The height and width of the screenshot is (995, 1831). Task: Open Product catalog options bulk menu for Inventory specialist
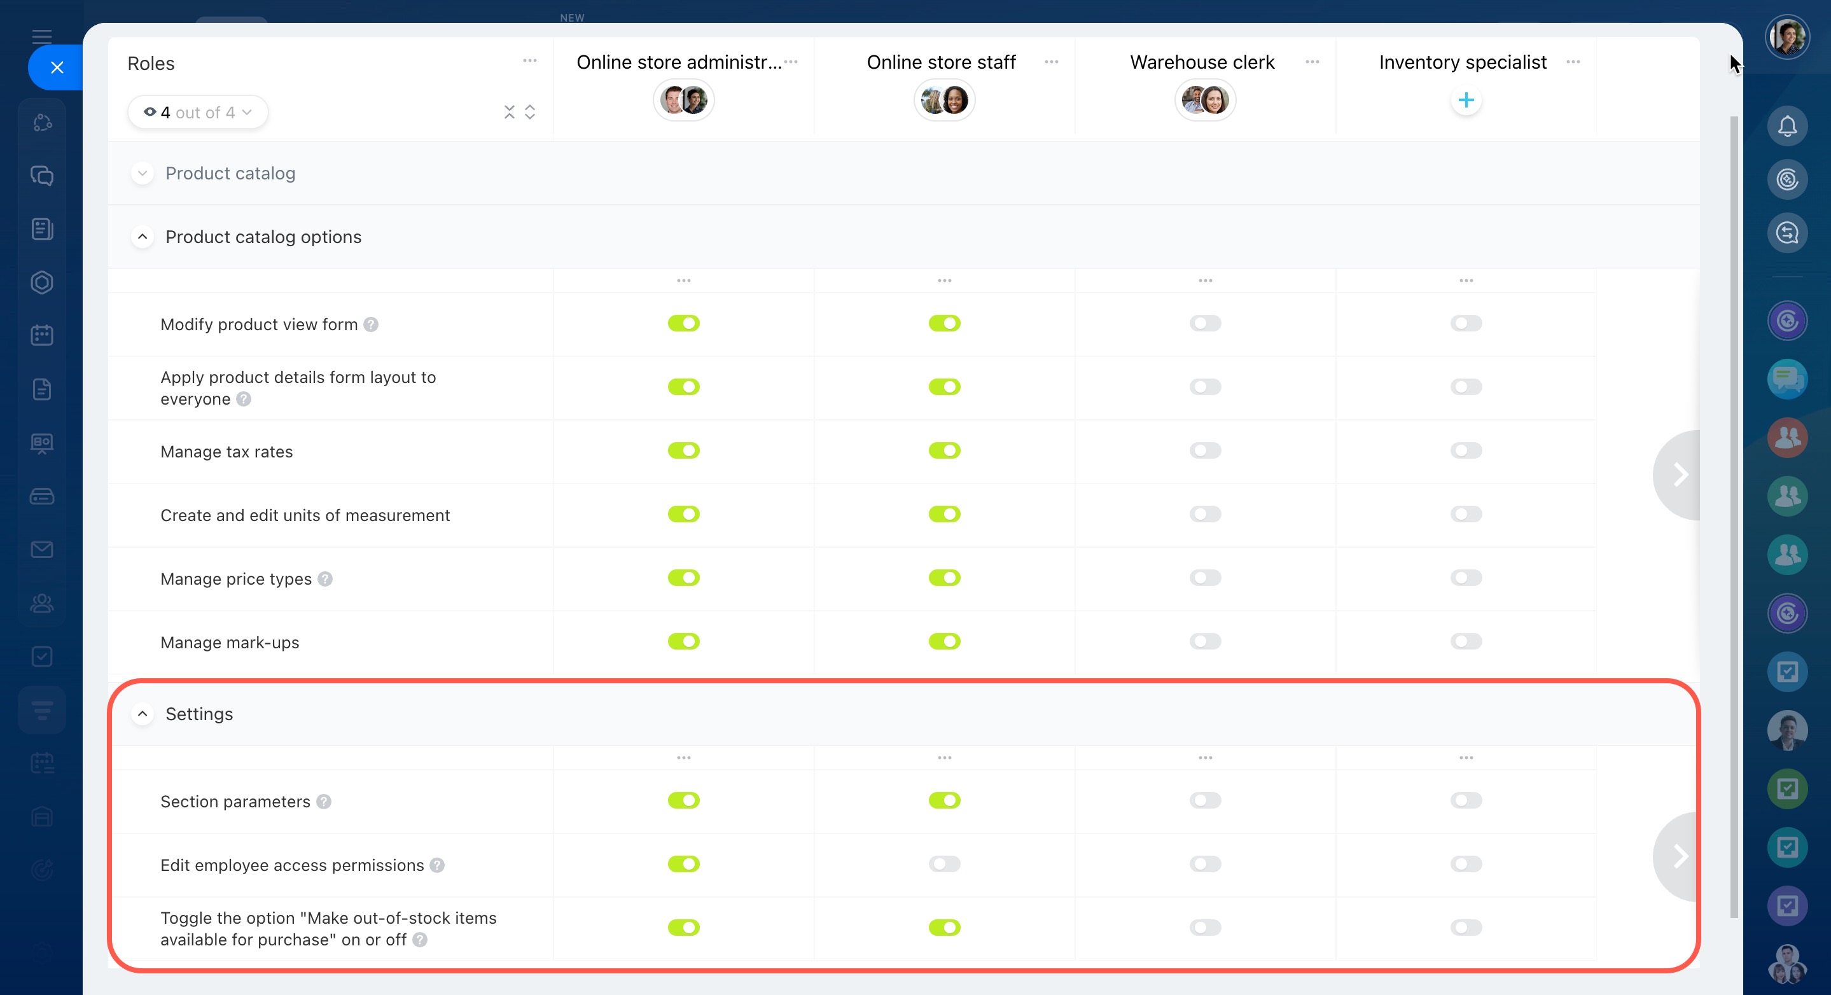point(1466,281)
